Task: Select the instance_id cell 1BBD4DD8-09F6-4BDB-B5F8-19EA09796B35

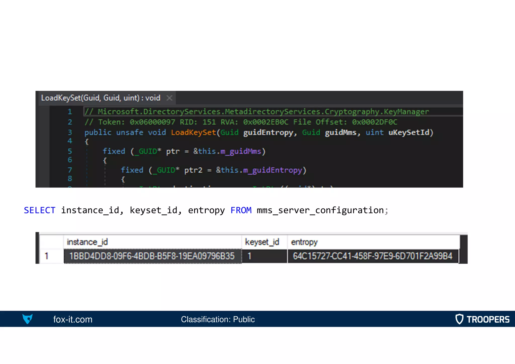Action: click(152, 256)
